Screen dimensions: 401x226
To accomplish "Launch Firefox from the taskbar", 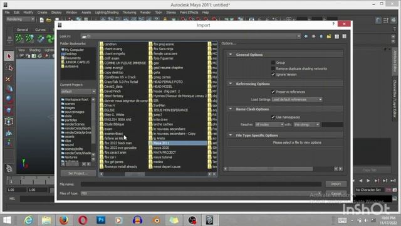I will [x=64, y=220].
